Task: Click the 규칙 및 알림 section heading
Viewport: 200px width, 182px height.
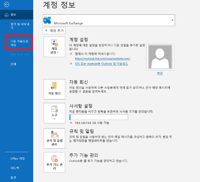Action: point(82,131)
